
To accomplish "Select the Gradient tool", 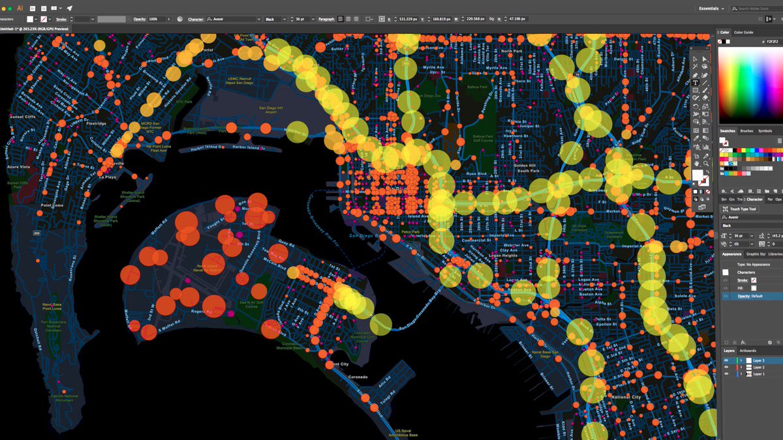I will [705, 130].
